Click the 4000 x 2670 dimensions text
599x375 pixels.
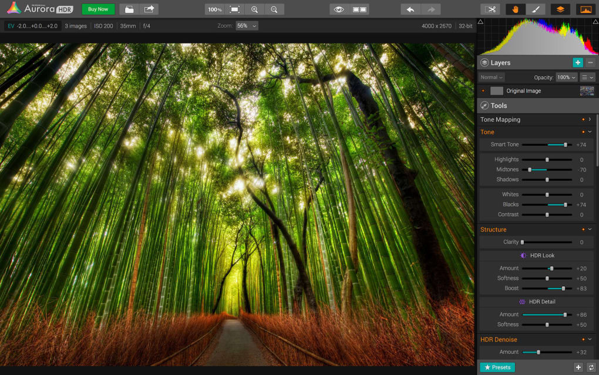coord(436,26)
